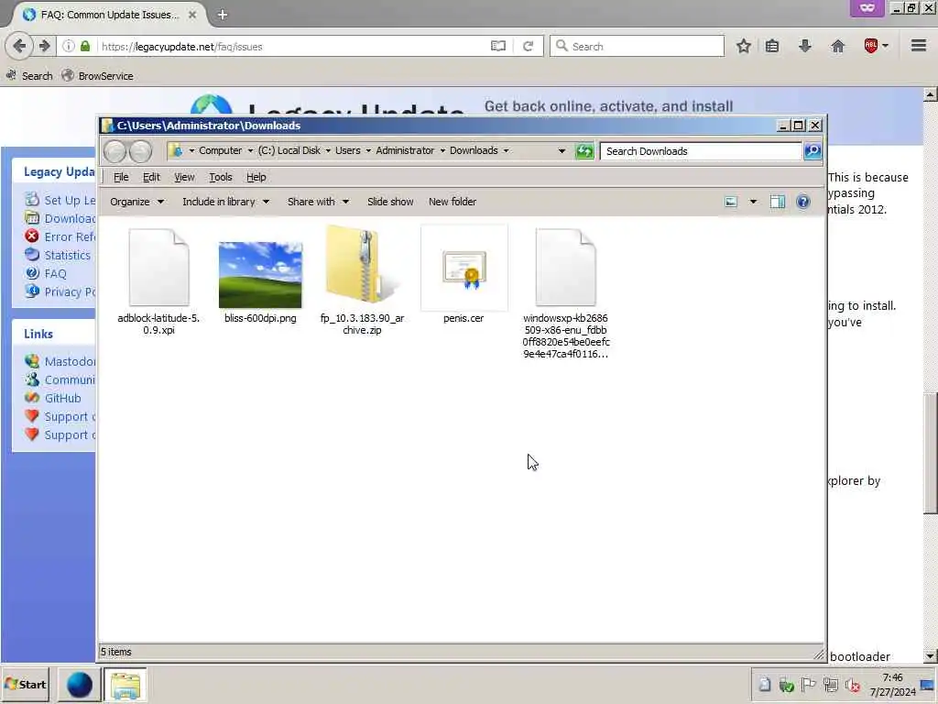Click the legacyupdate.net URL field

click(x=293, y=46)
